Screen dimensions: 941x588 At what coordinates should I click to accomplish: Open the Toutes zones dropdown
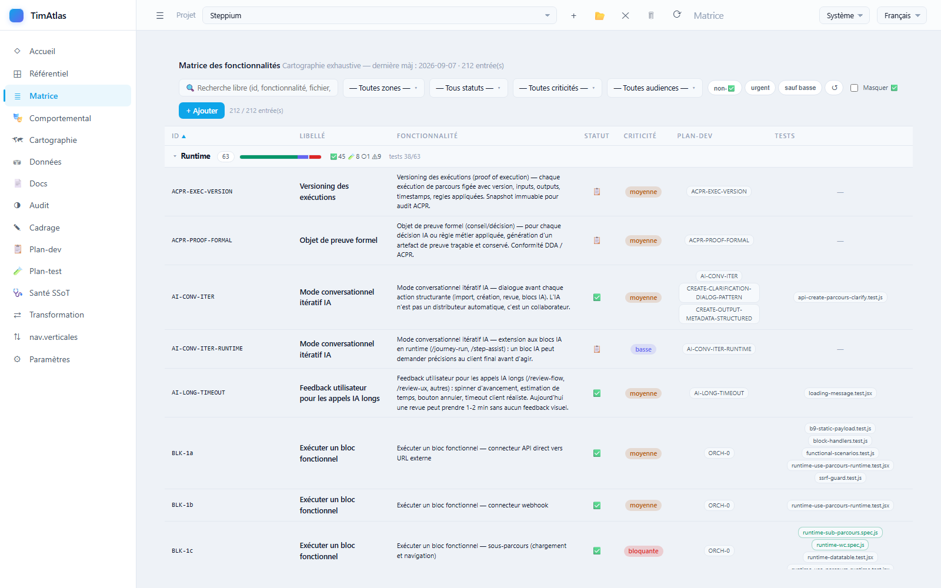[383, 88]
